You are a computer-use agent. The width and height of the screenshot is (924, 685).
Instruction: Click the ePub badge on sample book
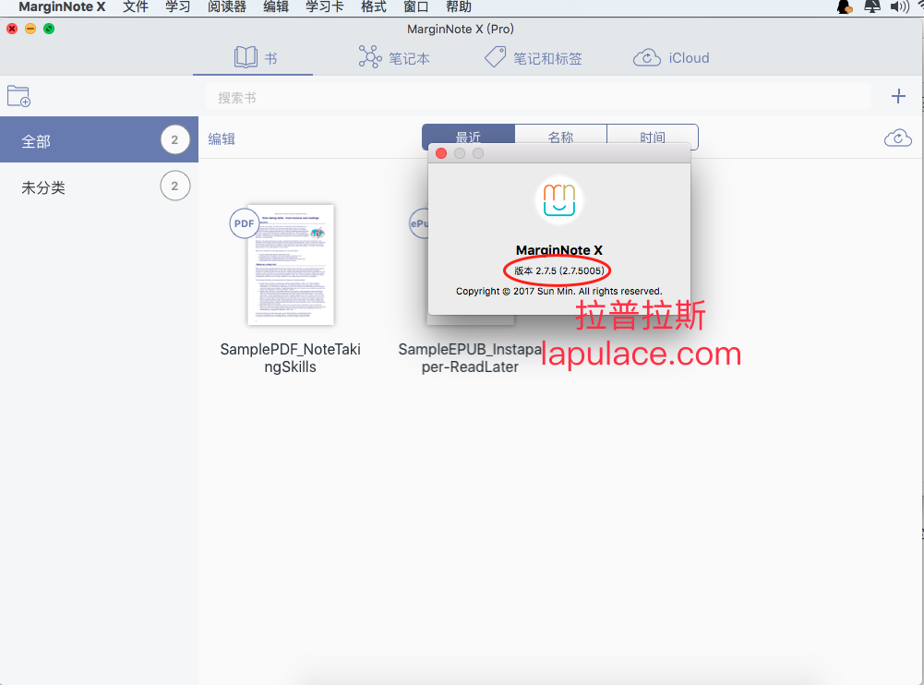(419, 223)
